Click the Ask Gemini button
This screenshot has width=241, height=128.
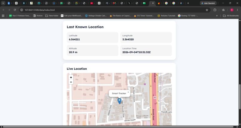(x=208, y=3)
